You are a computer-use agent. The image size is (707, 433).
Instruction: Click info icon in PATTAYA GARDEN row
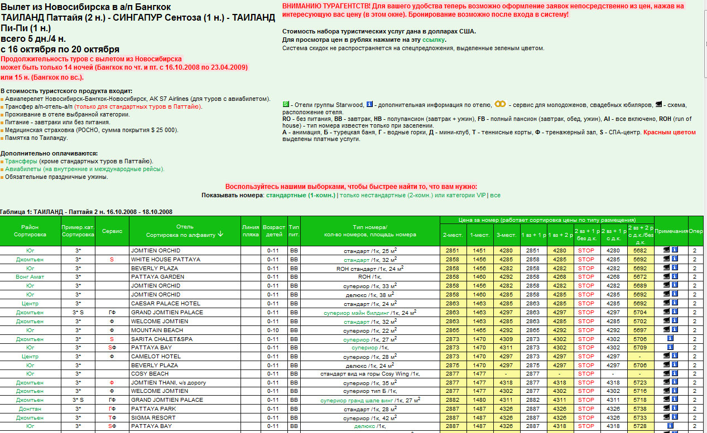pyautogui.click(x=674, y=277)
